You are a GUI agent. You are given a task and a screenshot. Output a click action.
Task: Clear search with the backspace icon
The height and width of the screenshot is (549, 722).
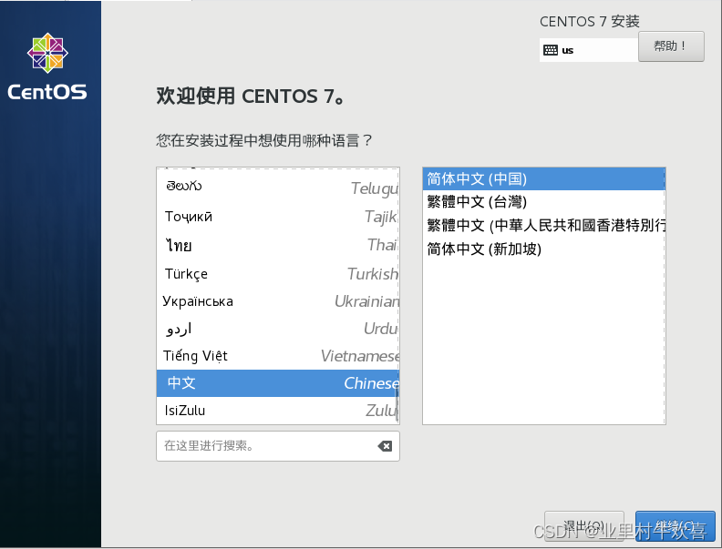click(385, 445)
